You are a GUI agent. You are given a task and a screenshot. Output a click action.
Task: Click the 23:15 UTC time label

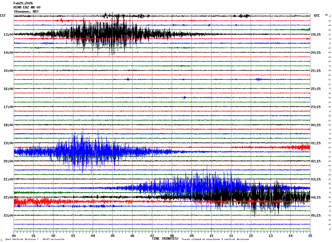pyautogui.click(x=316, y=107)
